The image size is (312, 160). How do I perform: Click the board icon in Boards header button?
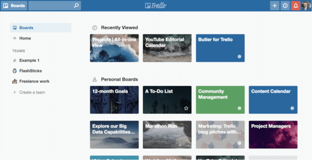[x=6, y=6]
